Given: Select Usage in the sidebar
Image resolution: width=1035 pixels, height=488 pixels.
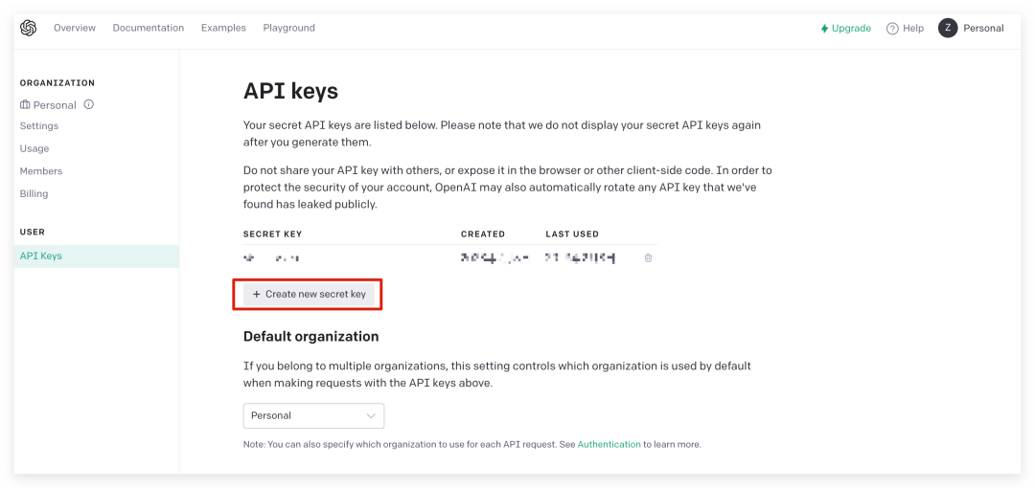Looking at the screenshot, I should pyautogui.click(x=34, y=148).
